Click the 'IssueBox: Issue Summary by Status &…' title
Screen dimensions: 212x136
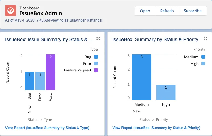coord(49,39)
